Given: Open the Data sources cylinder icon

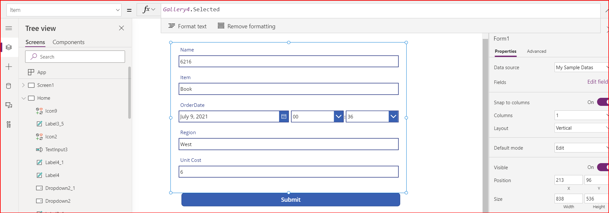Looking at the screenshot, I should [x=9, y=86].
